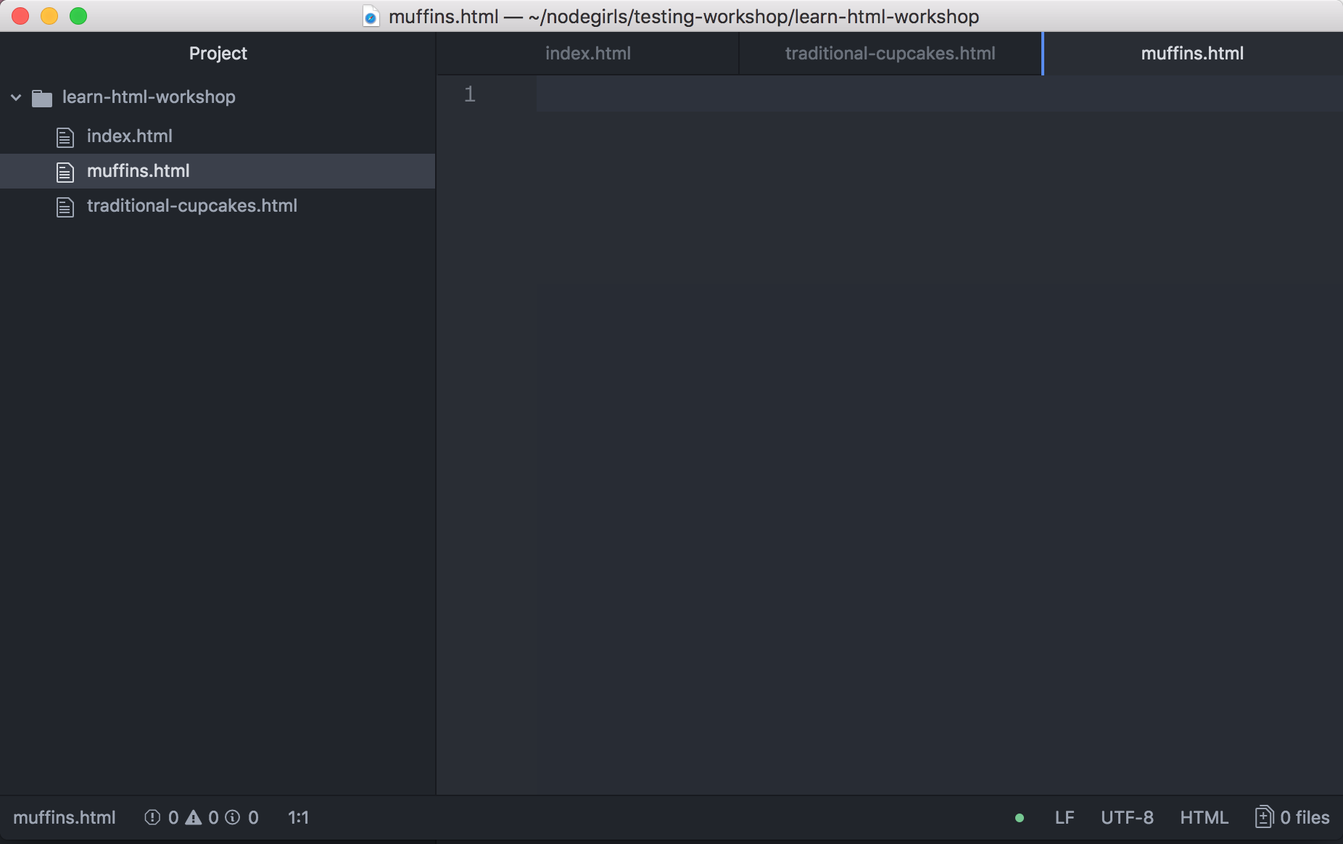Change the UTF-8 file encoding
This screenshot has width=1343, height=844.
point(1127,818)
